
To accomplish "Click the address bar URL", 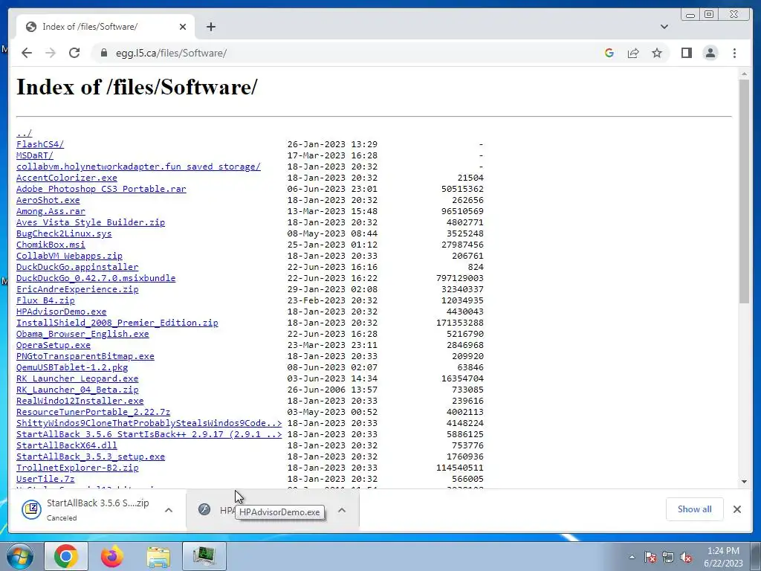I will coord(172,53).
